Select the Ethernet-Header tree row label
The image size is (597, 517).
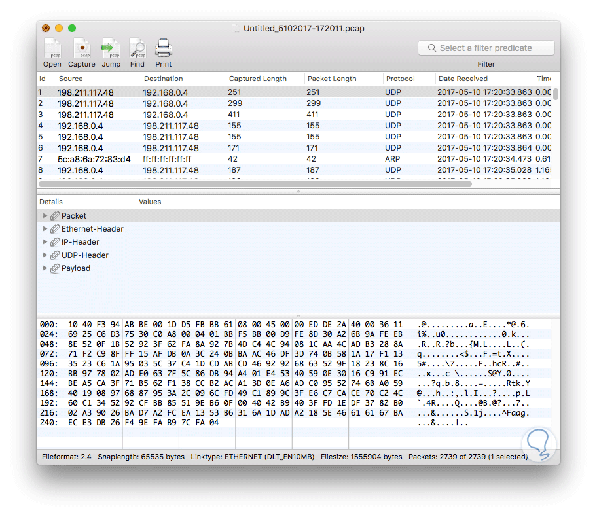(92, 229)
